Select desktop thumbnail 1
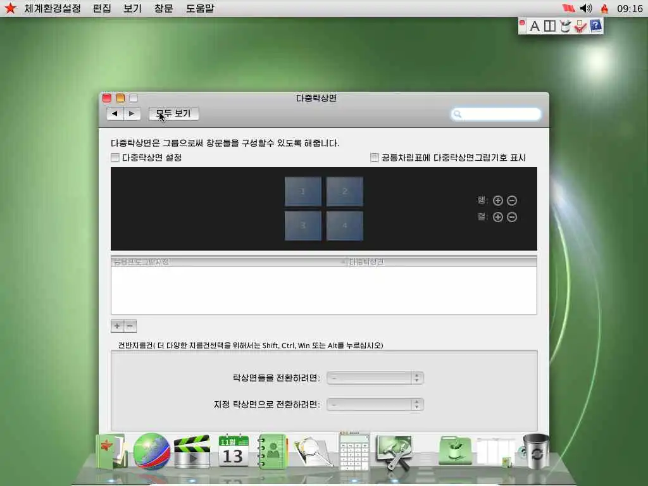 point(303,191)
